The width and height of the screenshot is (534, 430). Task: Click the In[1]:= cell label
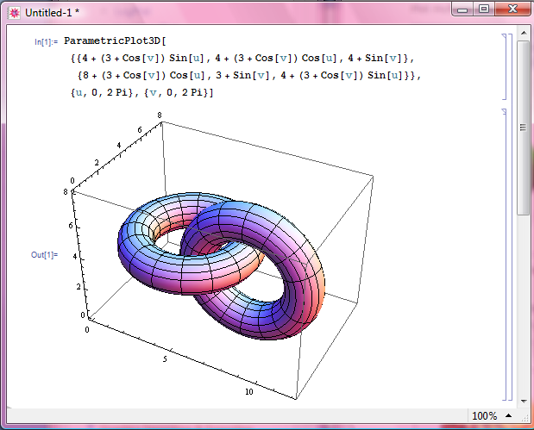46,42
